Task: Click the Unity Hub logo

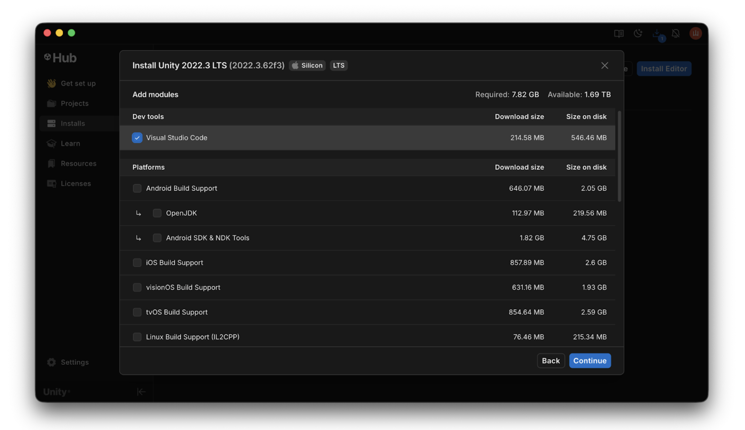Action: coord(60,58)
